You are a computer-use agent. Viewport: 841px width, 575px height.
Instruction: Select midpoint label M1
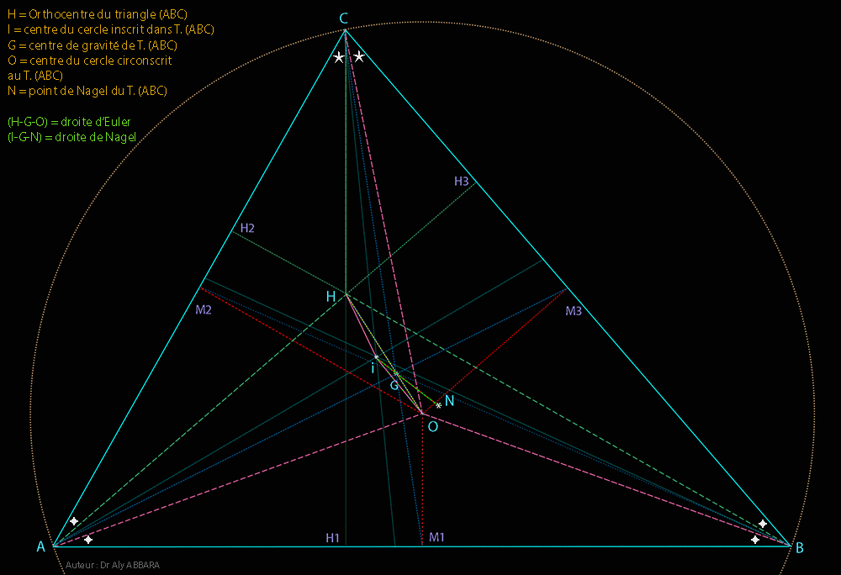(x=438, y=536)
